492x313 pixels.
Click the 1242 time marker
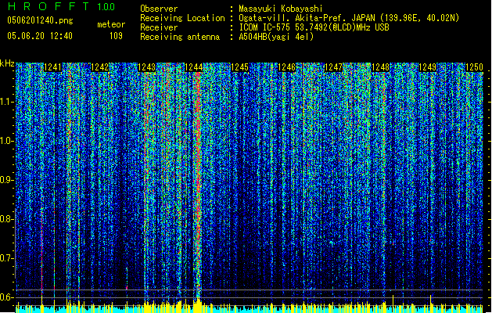99,67
